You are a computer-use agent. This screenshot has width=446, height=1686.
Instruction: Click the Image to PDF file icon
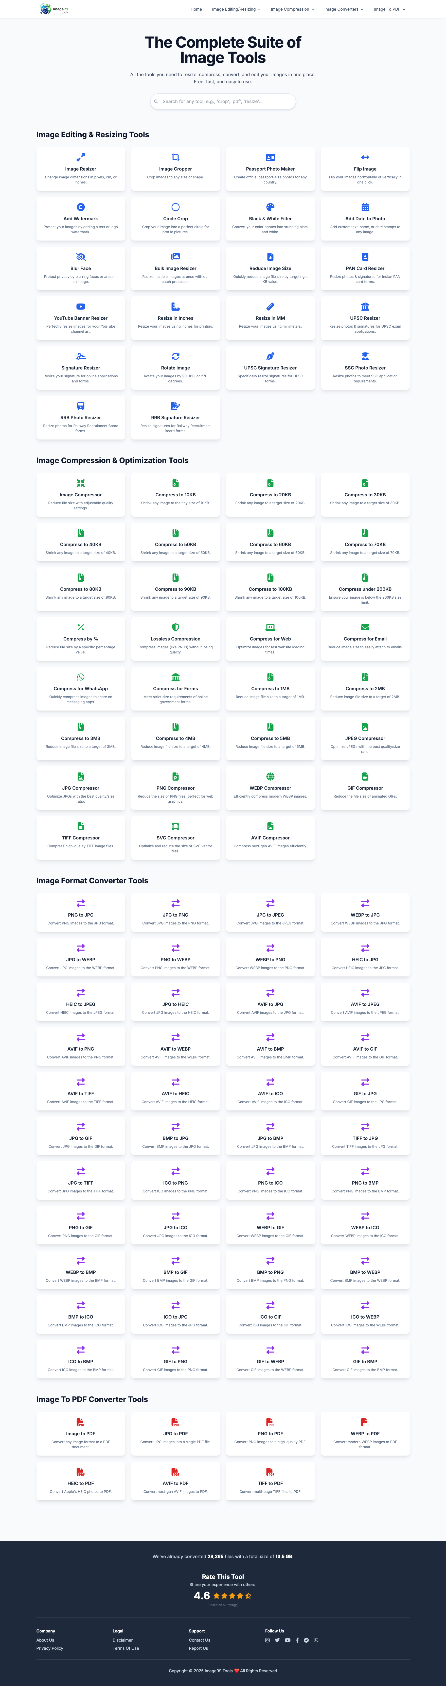(80, 1422)
